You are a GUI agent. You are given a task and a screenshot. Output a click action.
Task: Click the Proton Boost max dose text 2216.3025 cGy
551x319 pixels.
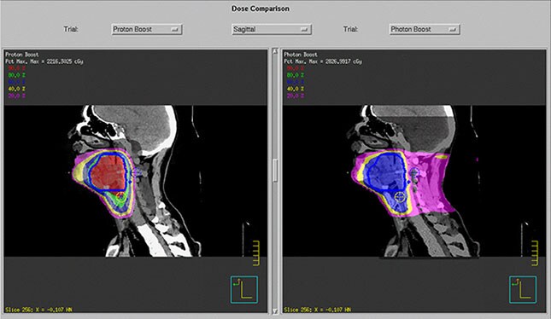click(x=44, y=61)
